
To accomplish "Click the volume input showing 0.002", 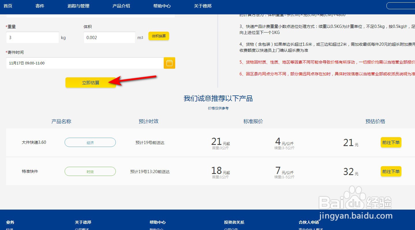I will 109,37.
